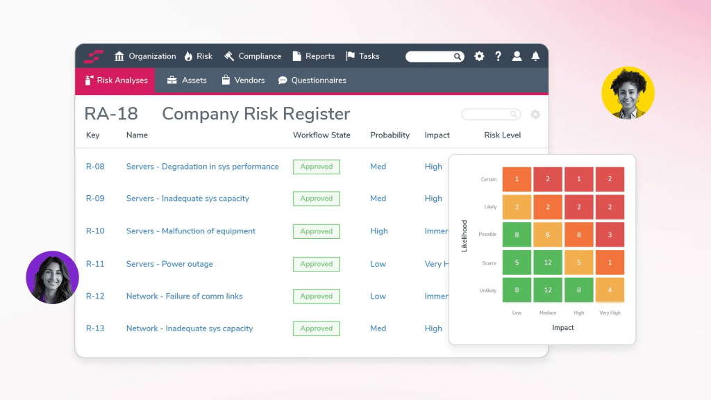Switch to the Assets tab
711x400 pixels.
(x=187, y=81)
